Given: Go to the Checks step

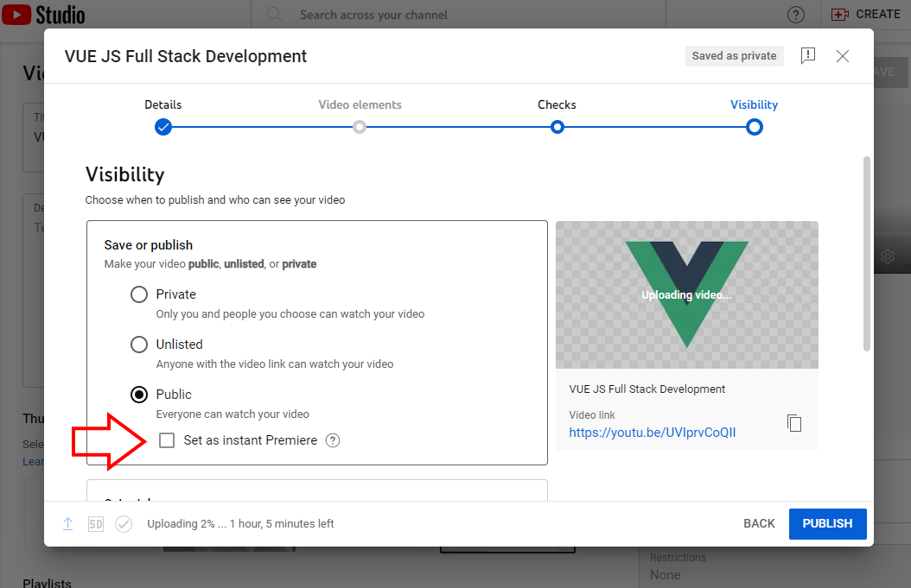Looking at the screenshot, I should (557, 127).
